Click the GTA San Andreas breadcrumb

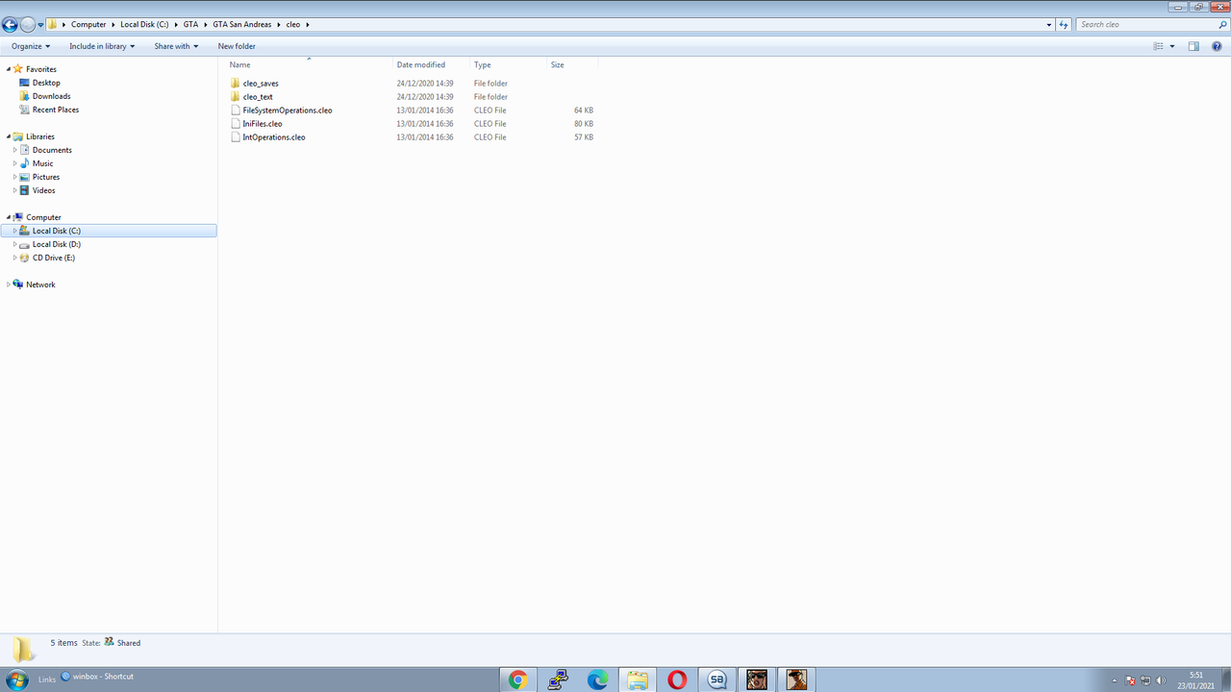click(x=242, y=24)
